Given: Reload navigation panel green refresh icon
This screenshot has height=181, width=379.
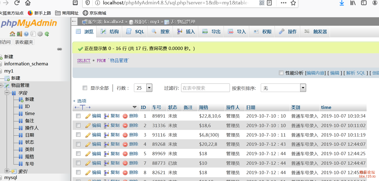Looking at the screenshot, I should click(x=47, y=34).
